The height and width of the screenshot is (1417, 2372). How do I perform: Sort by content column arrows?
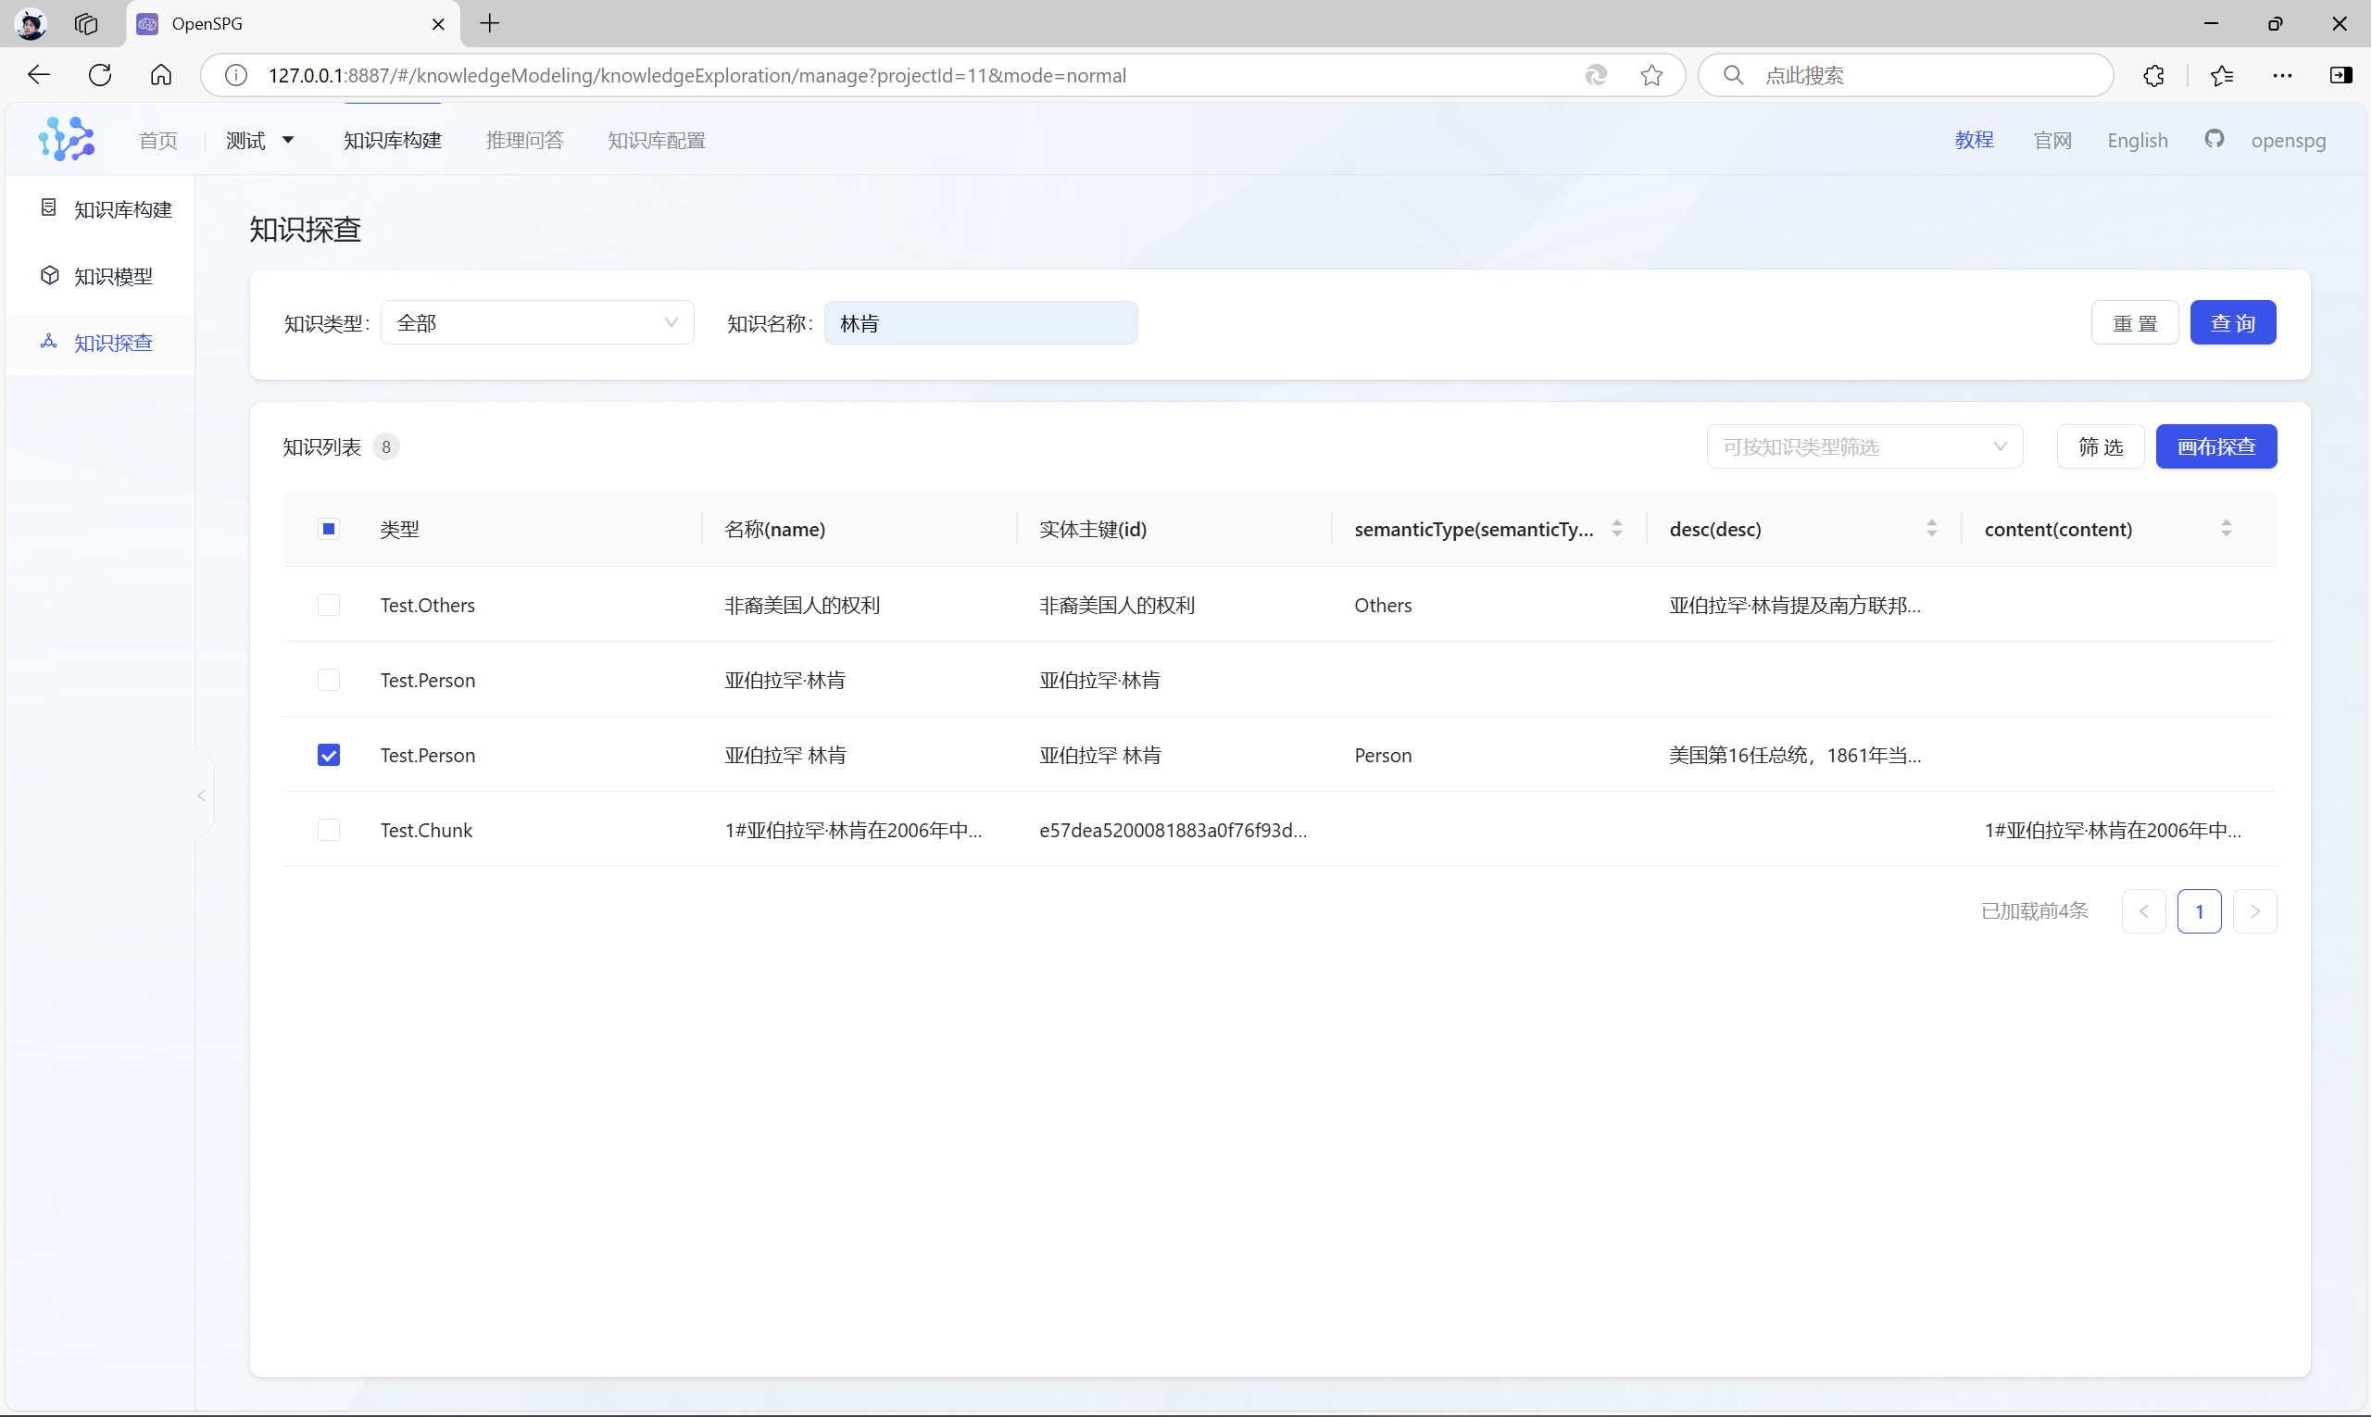2226,529
